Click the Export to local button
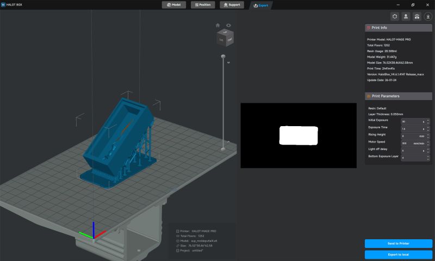The height and width of the screenshot is (261, 435). (x=399, y=254)
